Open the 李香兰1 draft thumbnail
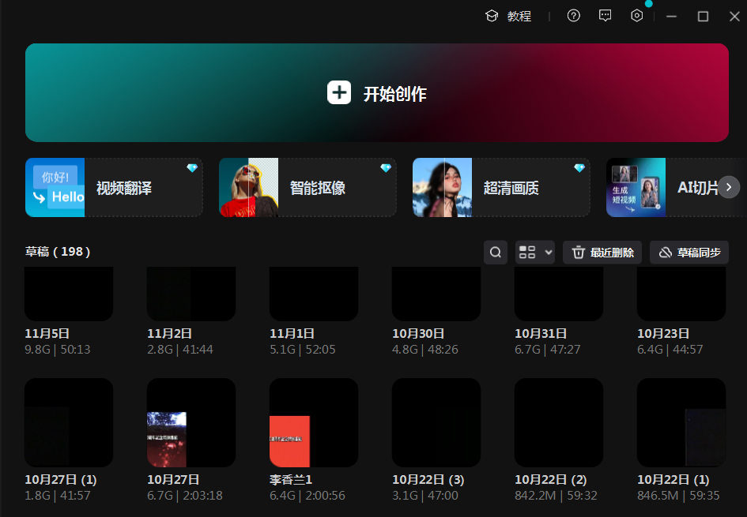Screen dimensions: 747x517 pos(313,423)
